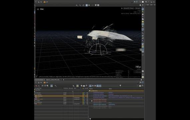This screenshot has height=120, width=190.
Task: Click the Value column header in details panel
Action: (x=110, y=89)
